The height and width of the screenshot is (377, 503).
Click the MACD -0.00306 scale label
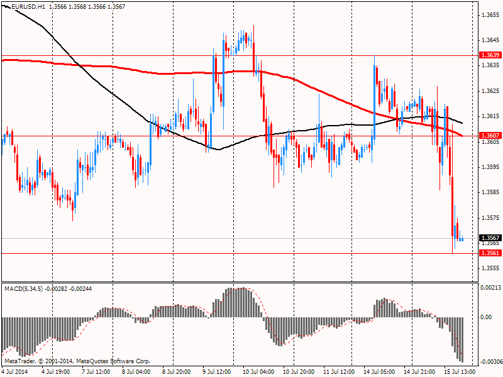489,363
